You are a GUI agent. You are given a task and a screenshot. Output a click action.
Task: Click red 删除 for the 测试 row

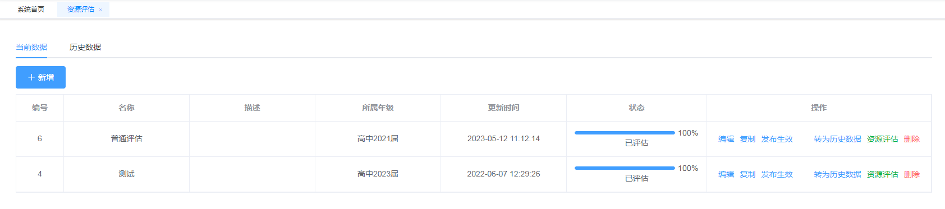(911, 174)
